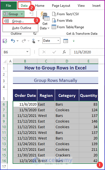Click the Show Detail icon beside Group

click(31, 14)
